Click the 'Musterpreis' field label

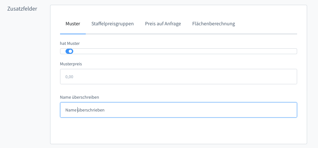71,64
